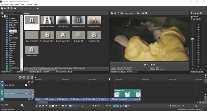Open the Best (Auto) preview quality dropdown
Viewport: 207px width, 111px height.
click(x=130, y=13)
